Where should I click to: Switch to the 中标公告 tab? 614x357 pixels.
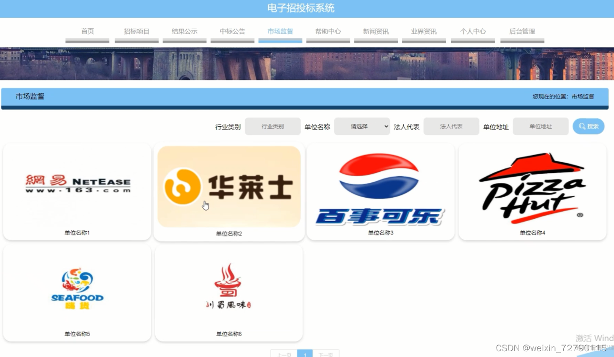pyautogui.click(x=232, y=32)
